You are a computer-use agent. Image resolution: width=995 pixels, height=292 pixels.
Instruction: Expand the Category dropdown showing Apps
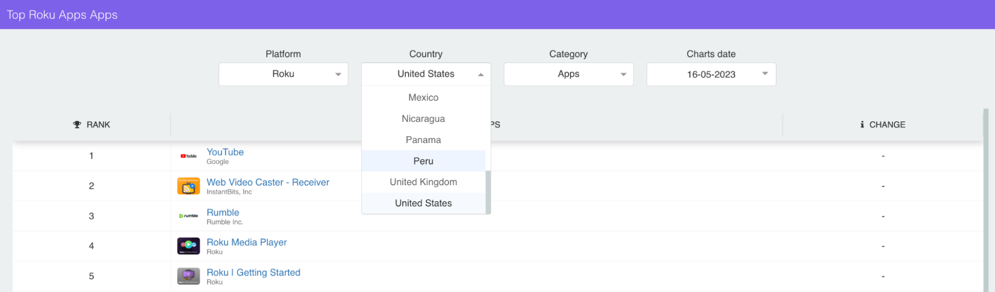568,74
